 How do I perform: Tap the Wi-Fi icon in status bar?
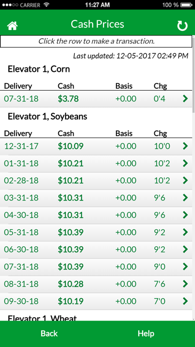(x=46, y=4)
